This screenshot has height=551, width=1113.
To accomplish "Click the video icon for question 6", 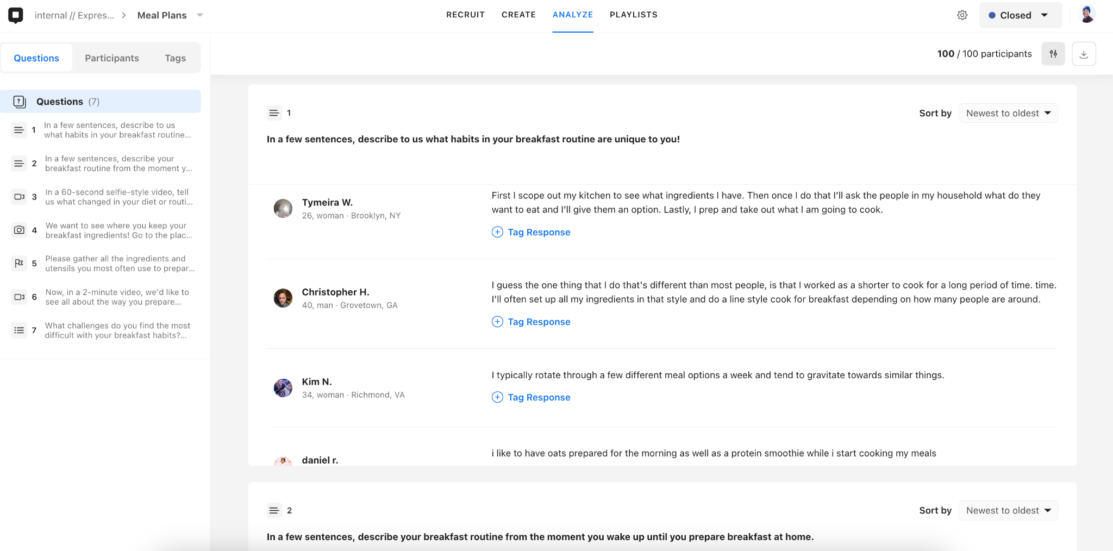I will point(19,297).
